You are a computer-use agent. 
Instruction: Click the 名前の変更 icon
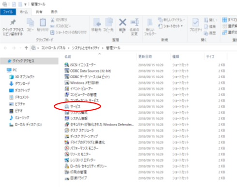point(134,22)
